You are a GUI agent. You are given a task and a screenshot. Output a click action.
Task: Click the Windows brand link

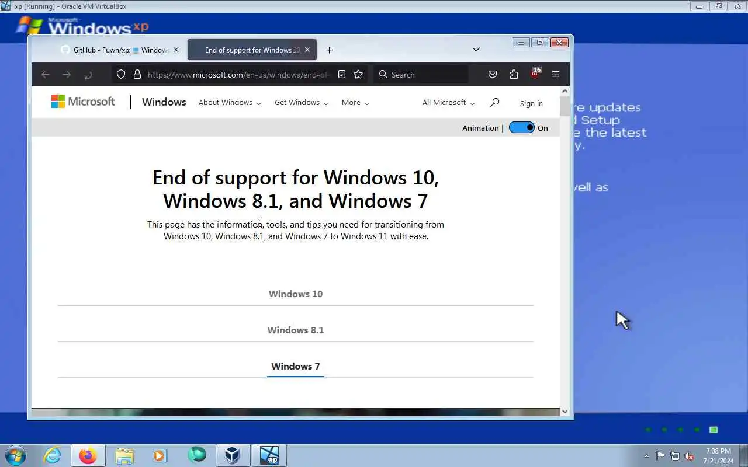pos(164,102)
